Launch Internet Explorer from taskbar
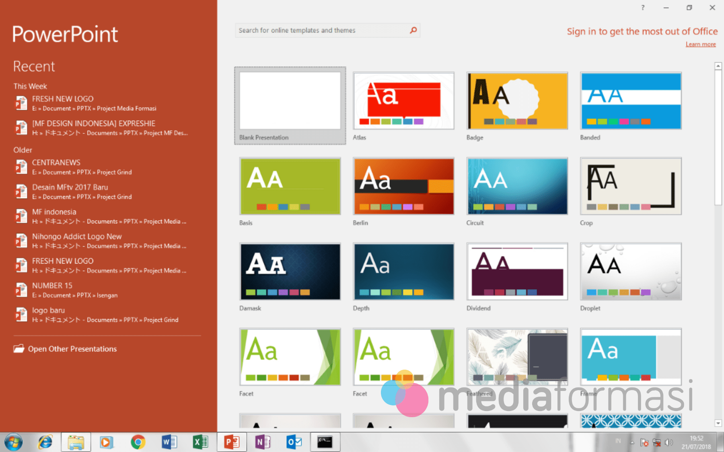 click(x=45, y=442)
